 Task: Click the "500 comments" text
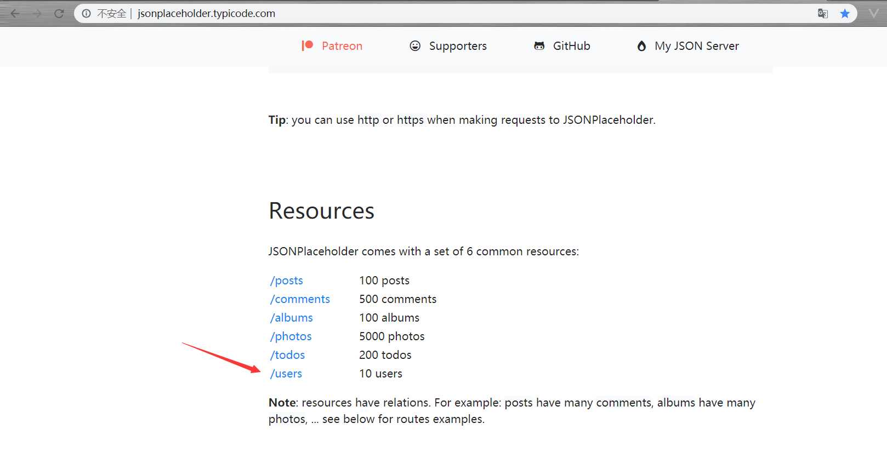click(398, 299)
